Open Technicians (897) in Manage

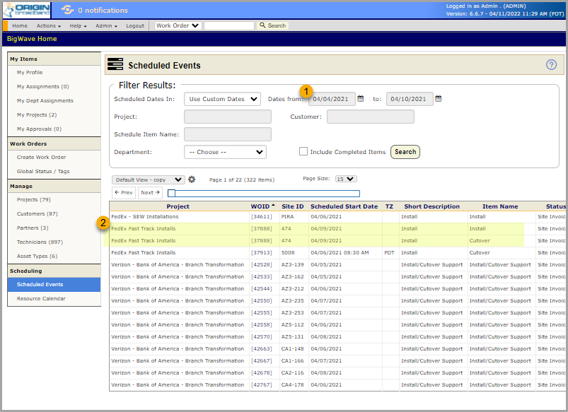click(x=40, y=242)
